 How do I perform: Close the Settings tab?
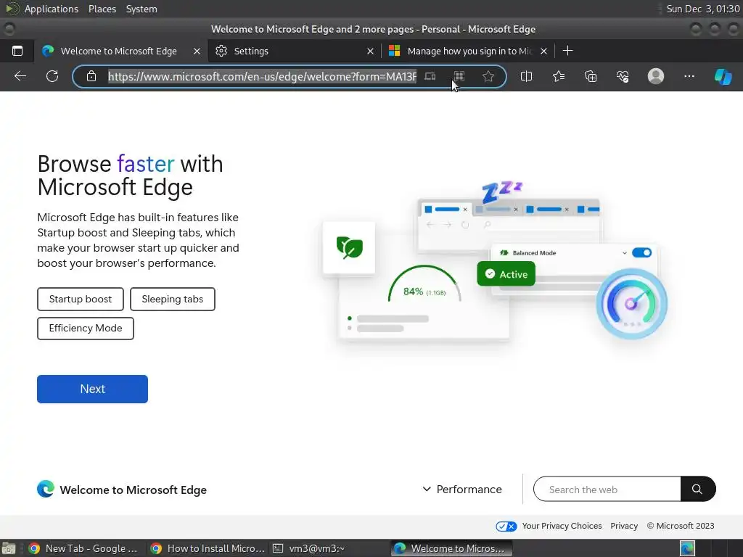(x=370, y=51)
